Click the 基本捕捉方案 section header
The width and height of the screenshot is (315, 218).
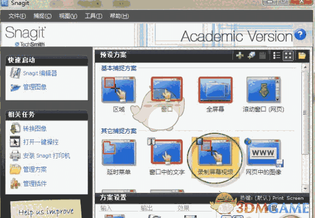119,68
